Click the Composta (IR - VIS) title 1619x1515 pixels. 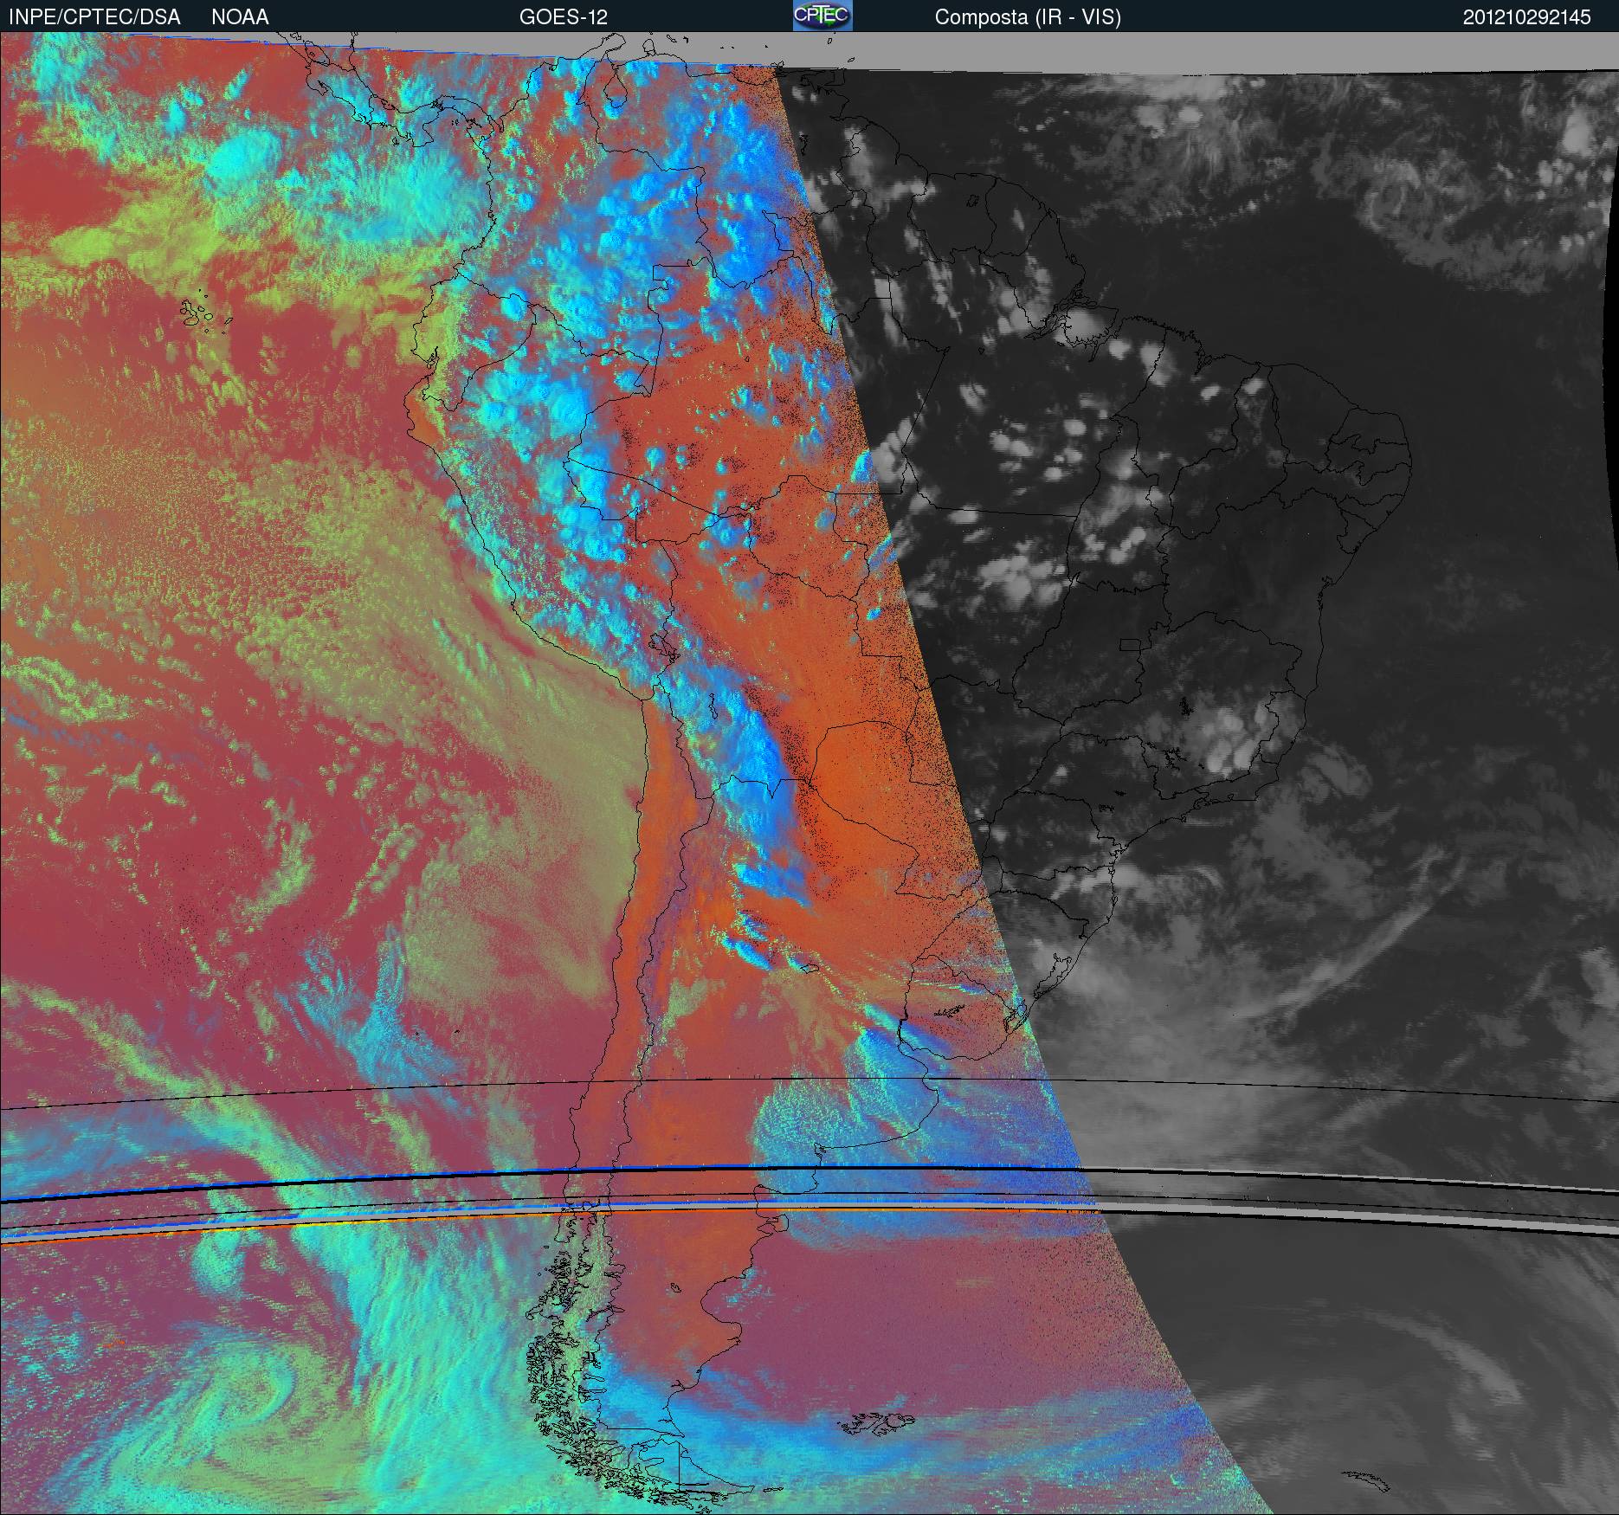click(x=1028, y=17)
